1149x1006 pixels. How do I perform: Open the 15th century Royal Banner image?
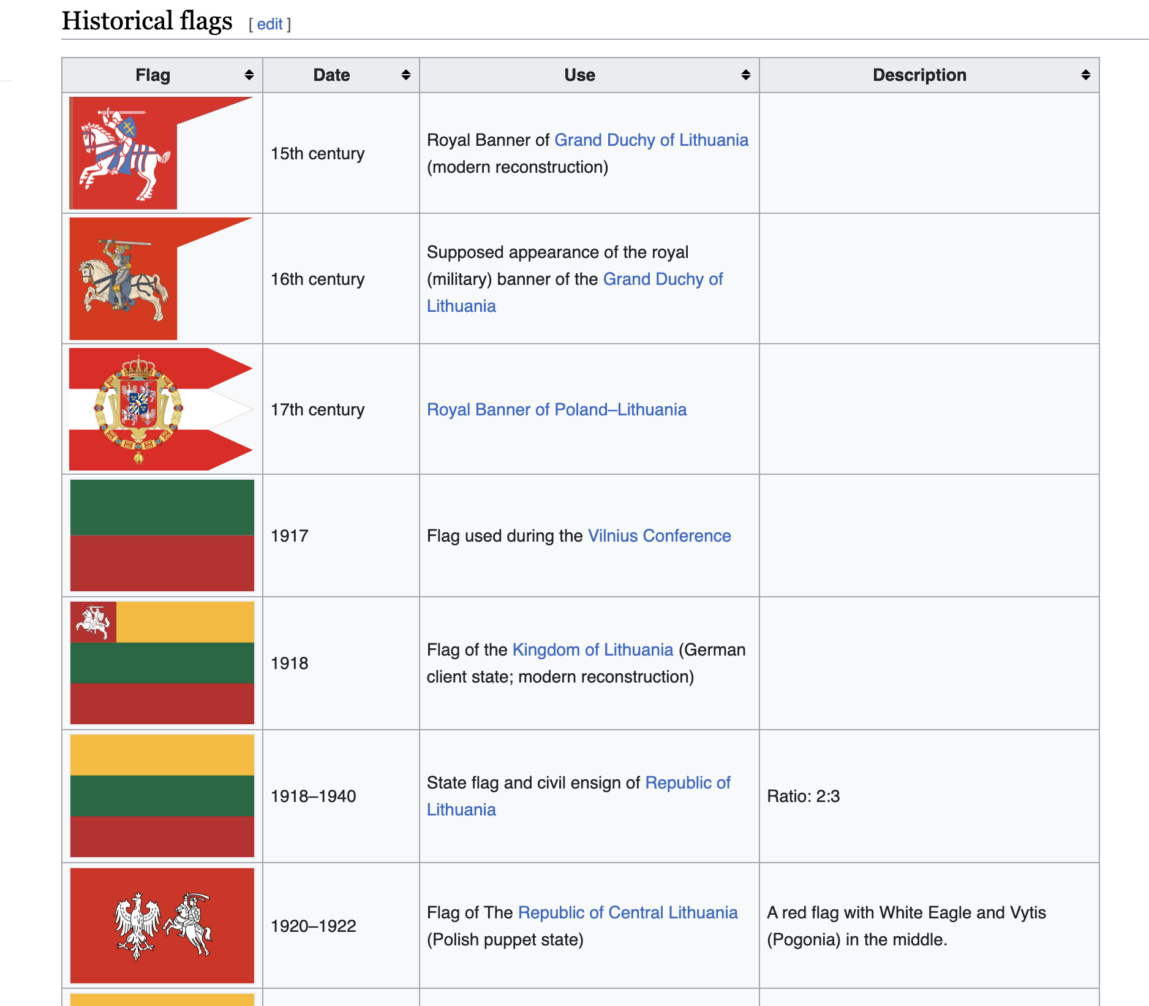pos(160,153)
